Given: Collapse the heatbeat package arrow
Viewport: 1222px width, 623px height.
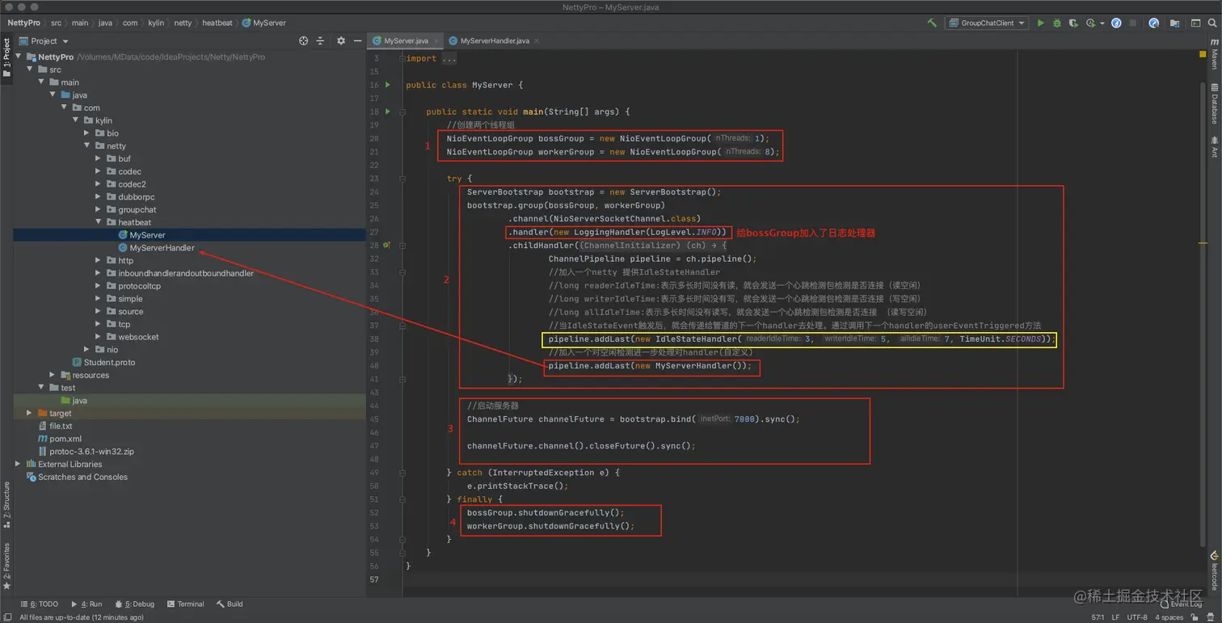Looking at the screenshot, I should [x=99, y=222].
